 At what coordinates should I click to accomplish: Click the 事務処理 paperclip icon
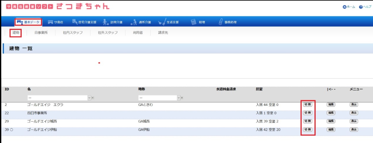coord(221,22)
